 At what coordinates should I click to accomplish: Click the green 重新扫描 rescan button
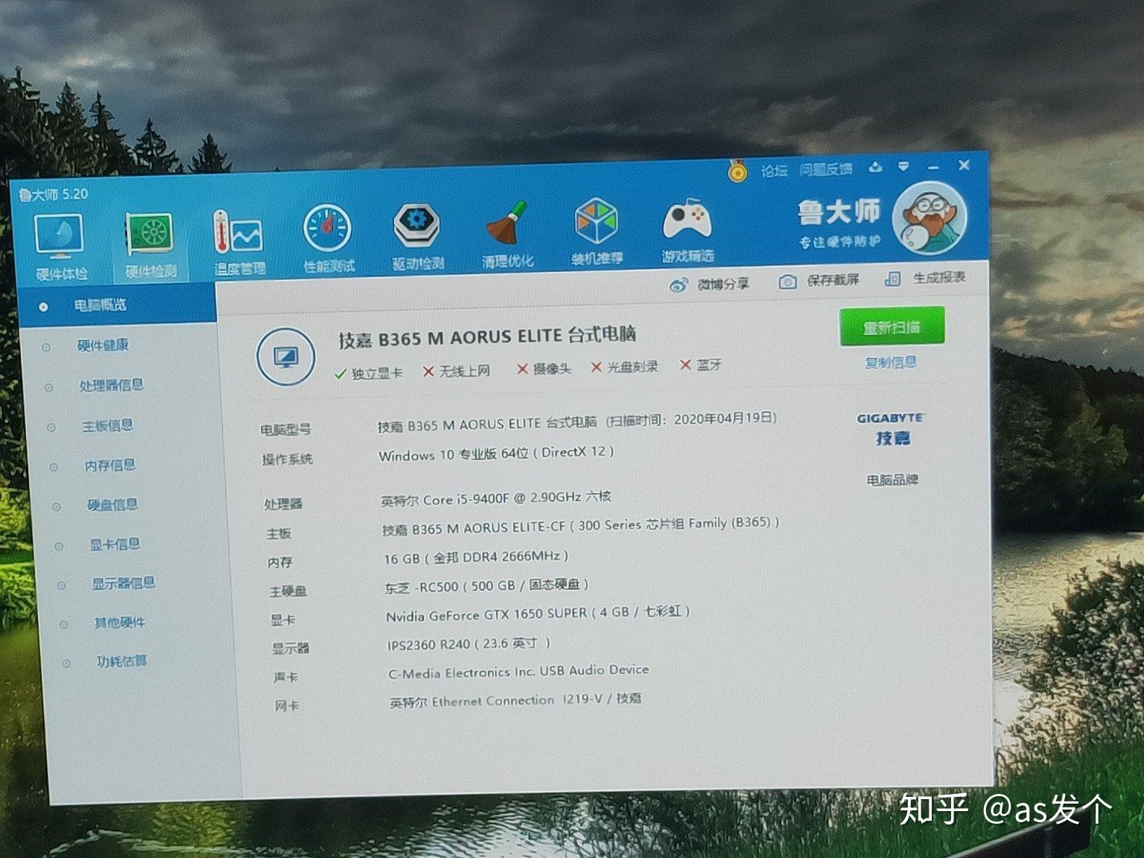pos(892,327)
